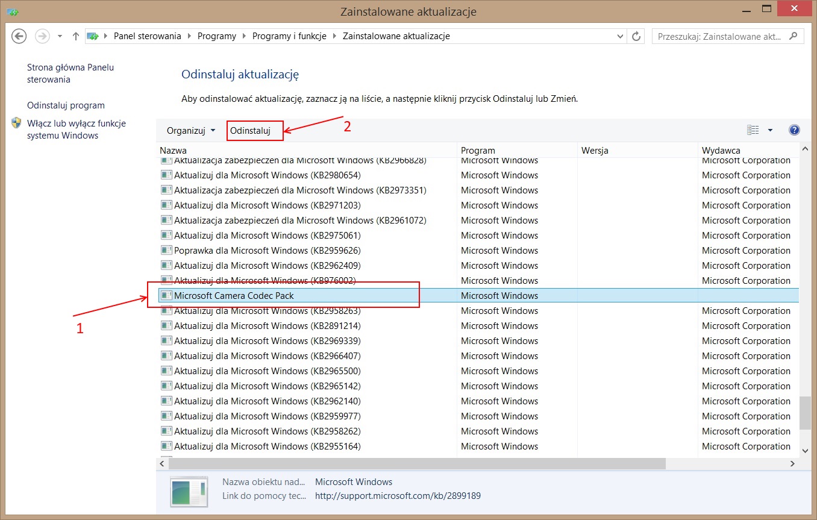Screen dimensions: 817x520
Task: Click the Odinstaluj toolbar button
Action: 251,130
